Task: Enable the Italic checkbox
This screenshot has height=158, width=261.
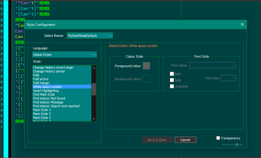Action: click(172, 80)
